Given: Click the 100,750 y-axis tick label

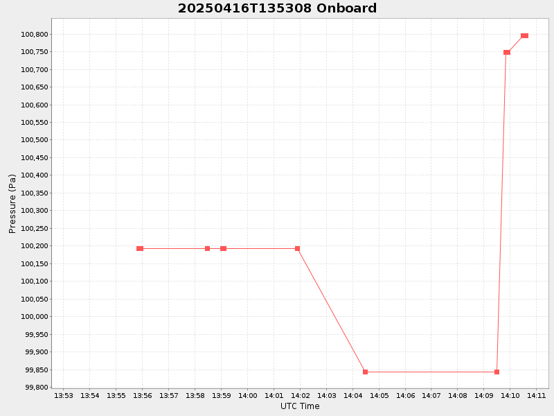Looking at the screenshot, I should (x=34, y=52).
